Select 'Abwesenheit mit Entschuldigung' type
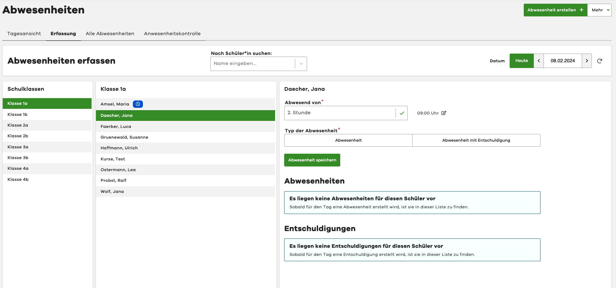616x288 pixels. coord(476,140)
